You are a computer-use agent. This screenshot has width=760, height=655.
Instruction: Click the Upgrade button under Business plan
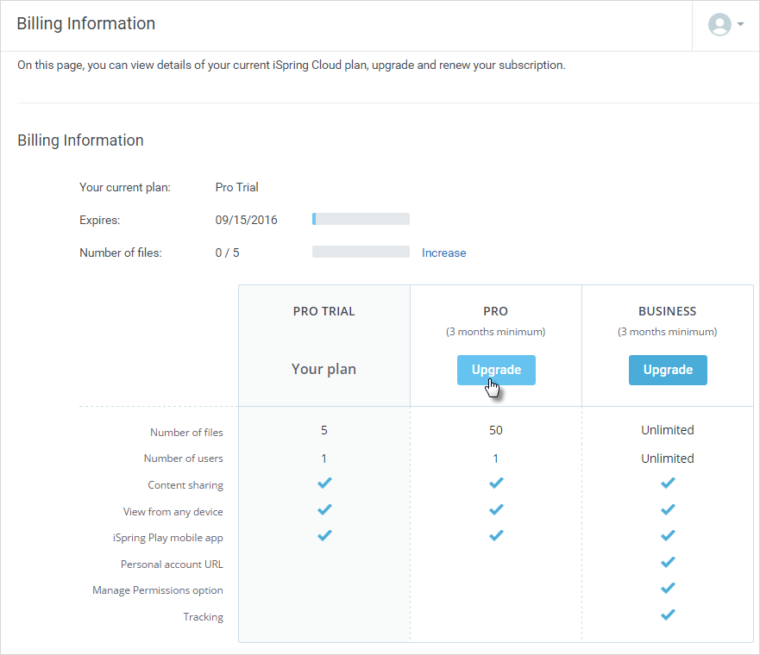click(x=668, y=369)
